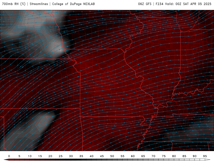Screen dimensions: 214x161
Task: Click the "60" value on the color bar
Action: click(133, 156)
